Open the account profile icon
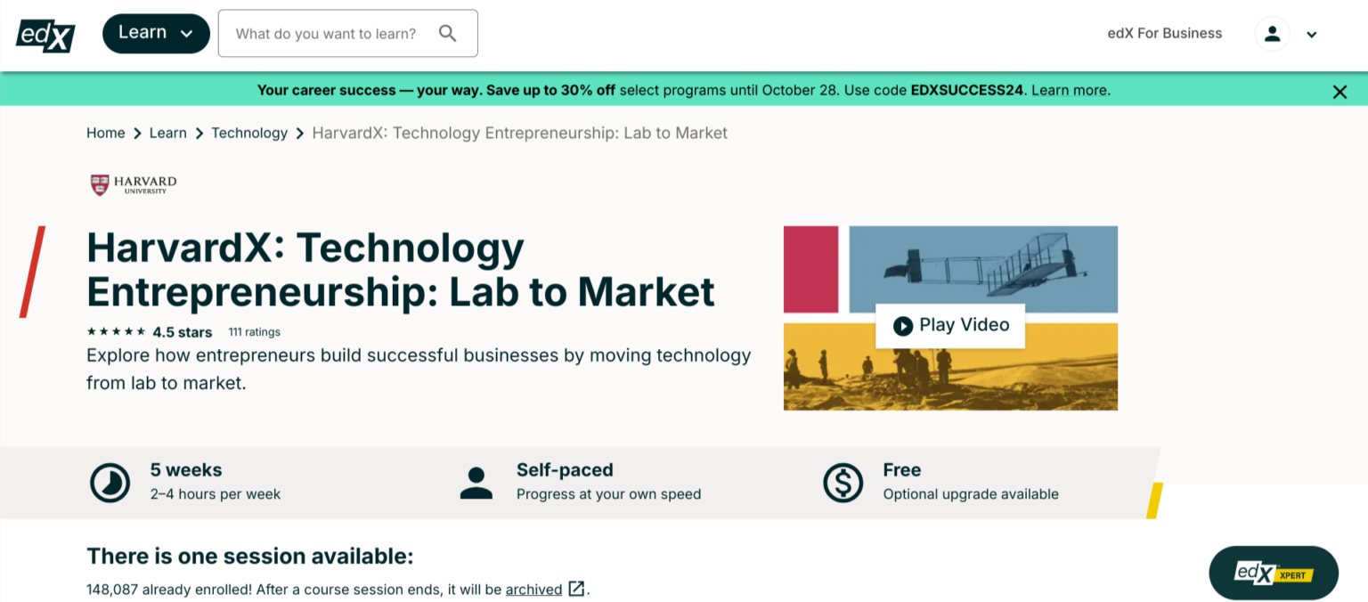Screen dimensions: 1368x602 click(x=1272, y=34)
